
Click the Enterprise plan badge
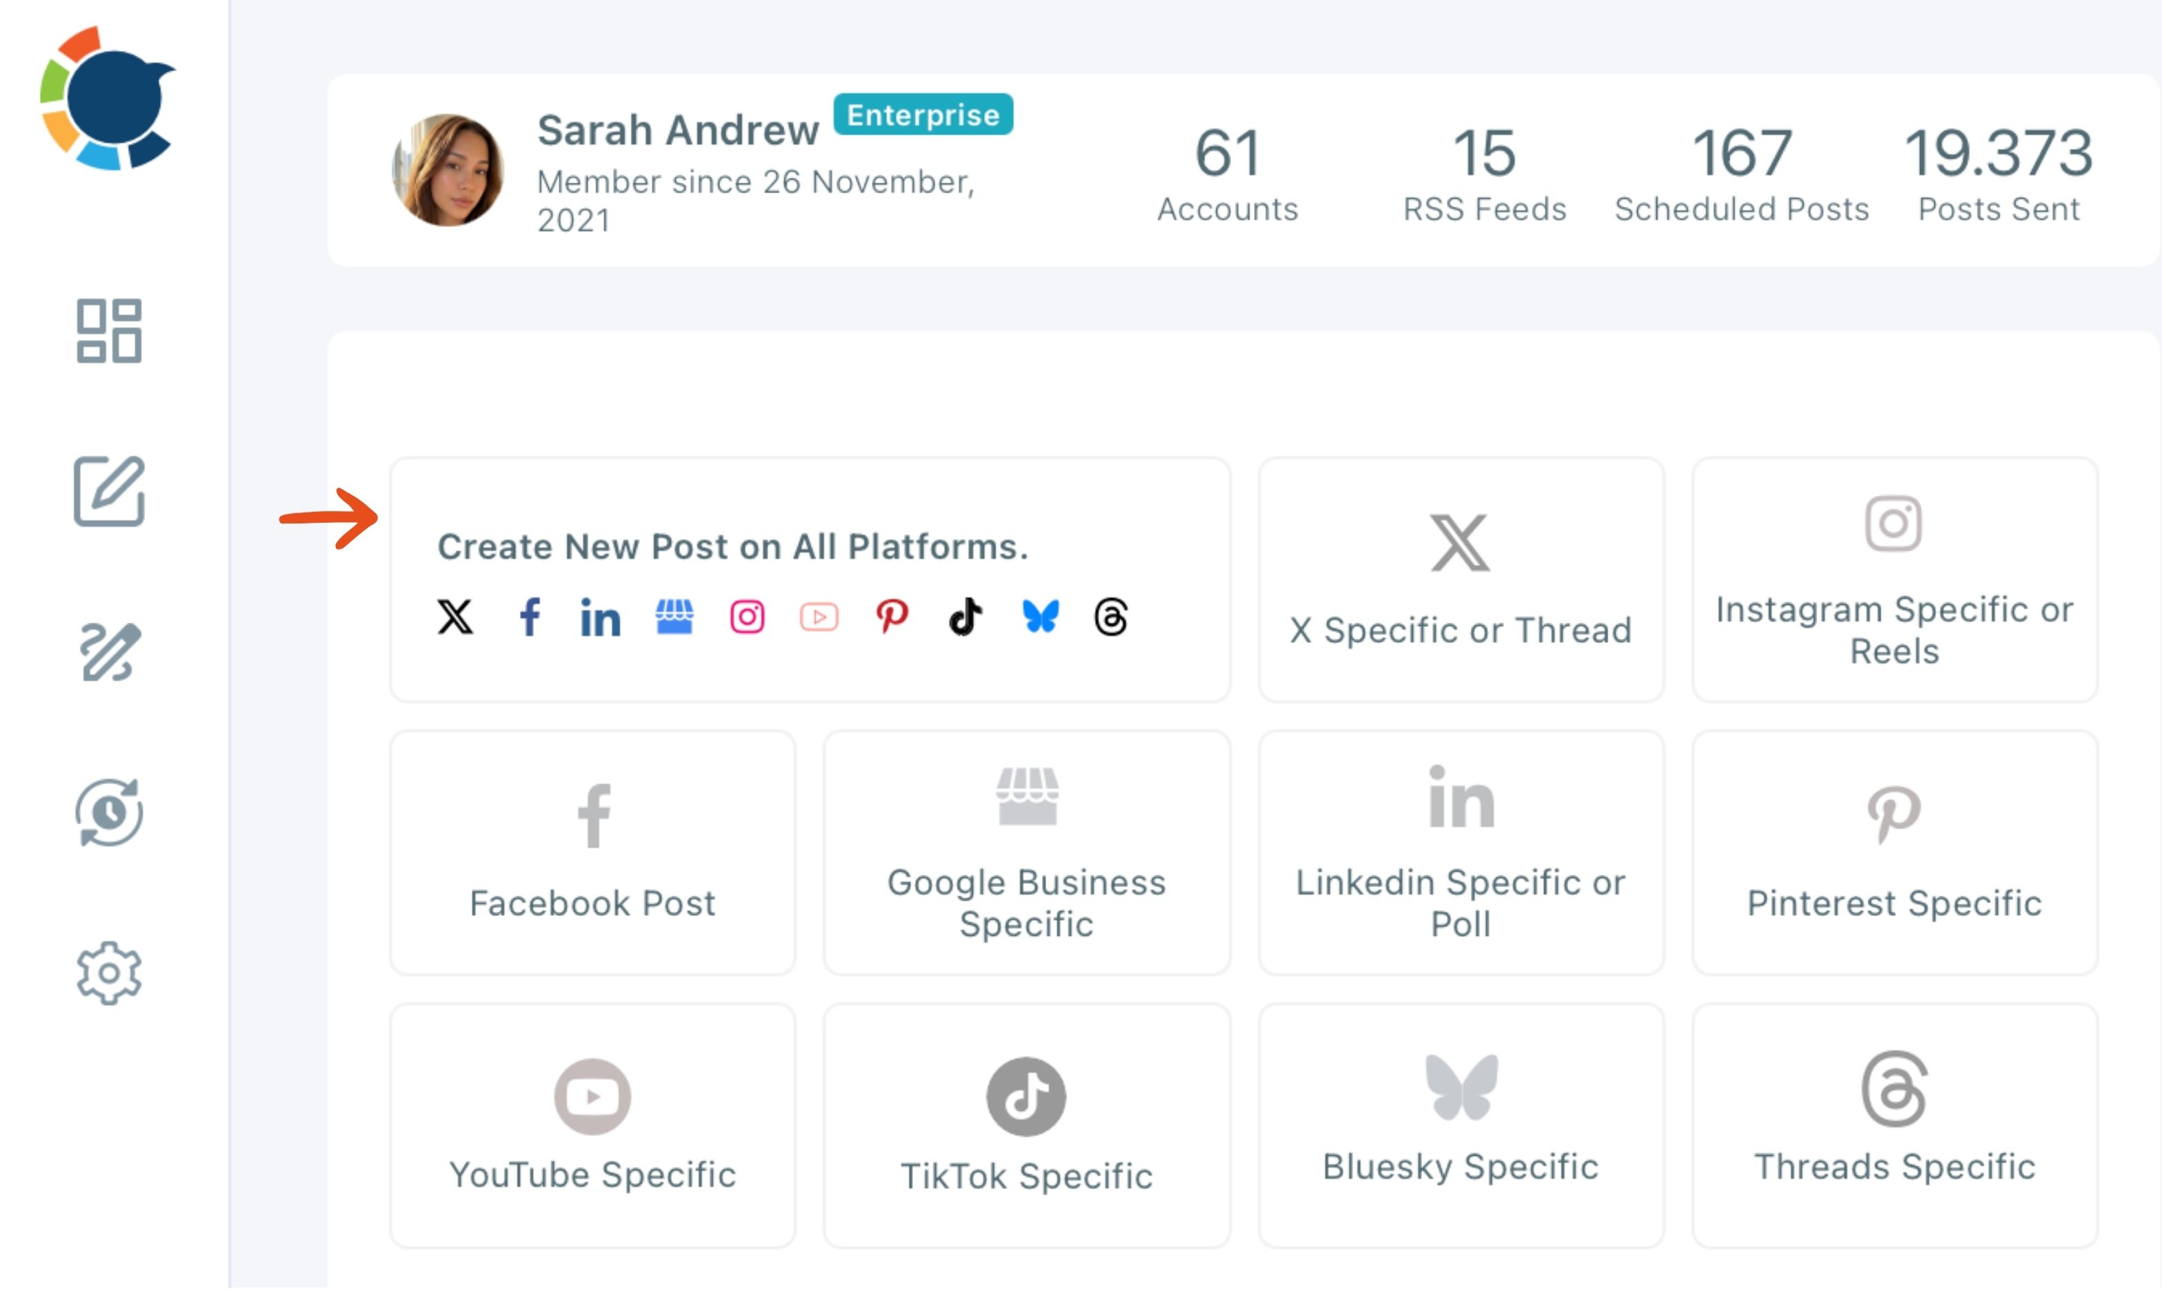point(923,114)
